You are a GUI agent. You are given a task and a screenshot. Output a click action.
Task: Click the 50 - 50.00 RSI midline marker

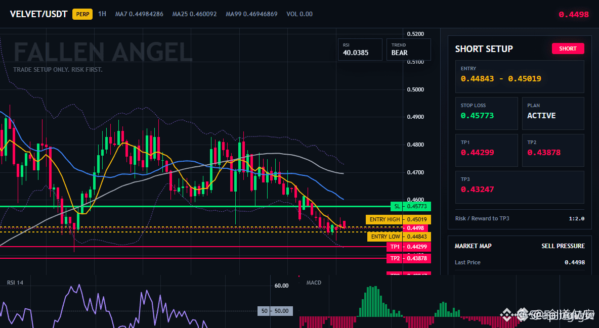tap(275, 311)
